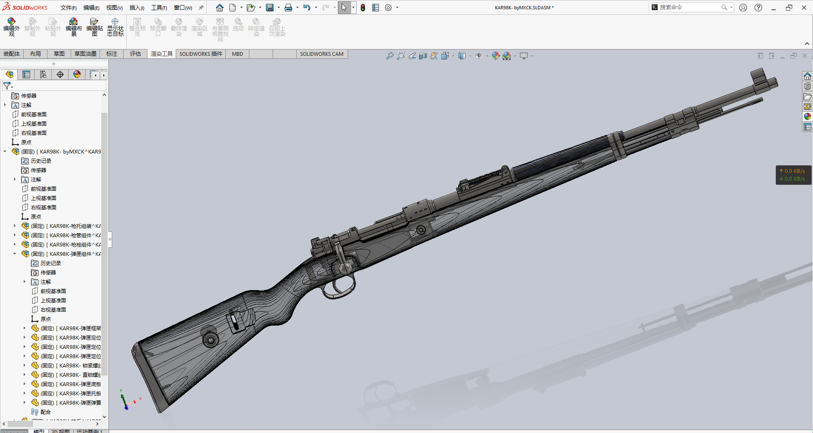Open Custom Properties in task pane
Screen dimensions: 813x433
[x=807, y=127]
